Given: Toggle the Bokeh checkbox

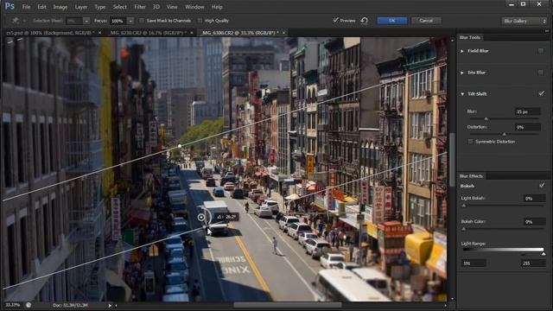Looking at the screenshot, I should pos(542,186).
